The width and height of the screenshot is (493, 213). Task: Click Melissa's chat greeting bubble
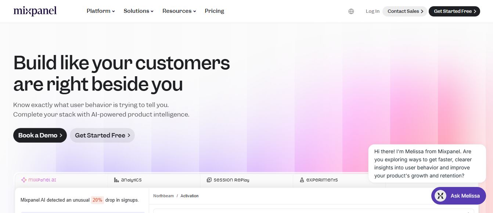pyautogui.click(x=427, y=164)
